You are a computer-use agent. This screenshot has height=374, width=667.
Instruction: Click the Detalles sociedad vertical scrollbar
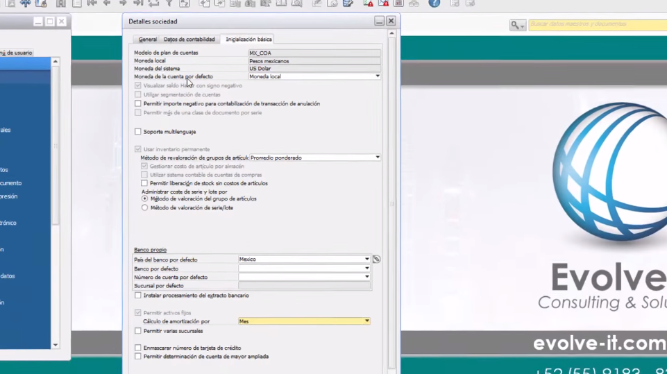click(392, 201)
